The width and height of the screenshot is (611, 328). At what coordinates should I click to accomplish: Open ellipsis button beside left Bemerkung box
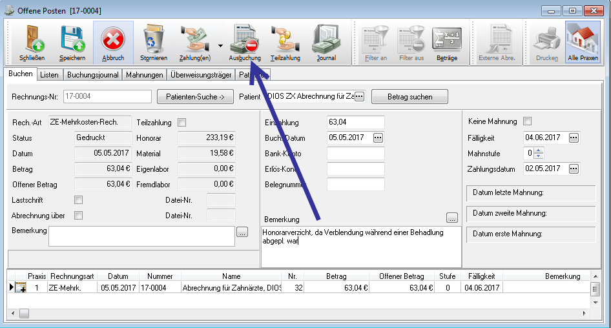click(242, 232)
